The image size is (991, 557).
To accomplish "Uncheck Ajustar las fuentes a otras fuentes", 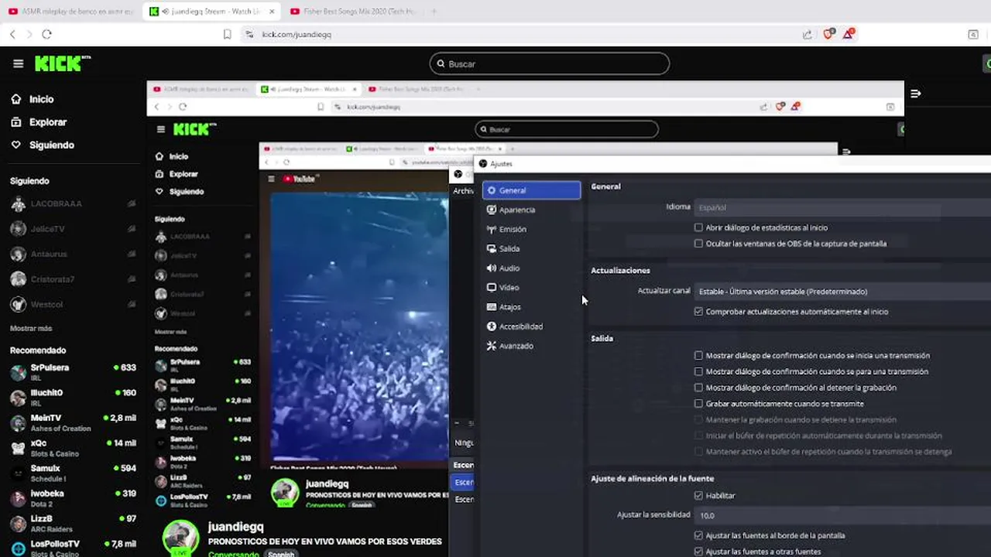I will (698, 552).
